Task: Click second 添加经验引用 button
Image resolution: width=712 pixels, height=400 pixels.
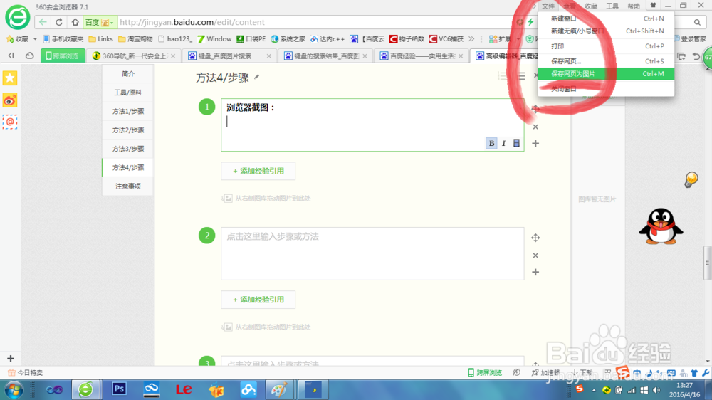Action: coord(258,300)
